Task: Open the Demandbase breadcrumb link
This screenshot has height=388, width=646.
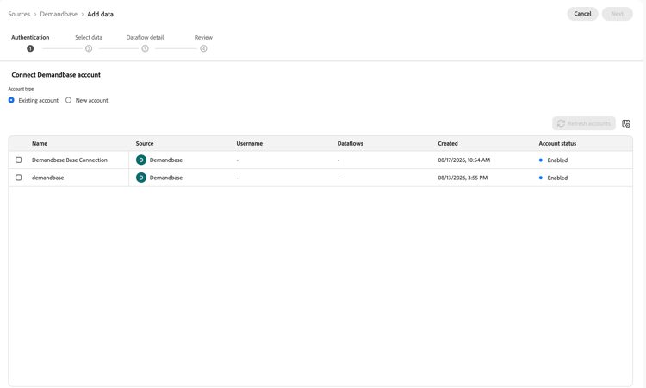Action: tap(59, 14)
